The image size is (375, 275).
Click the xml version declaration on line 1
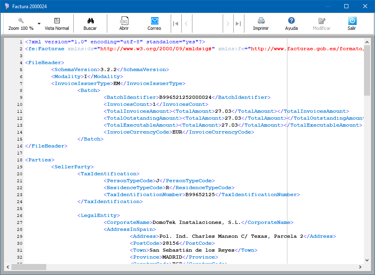115,42
